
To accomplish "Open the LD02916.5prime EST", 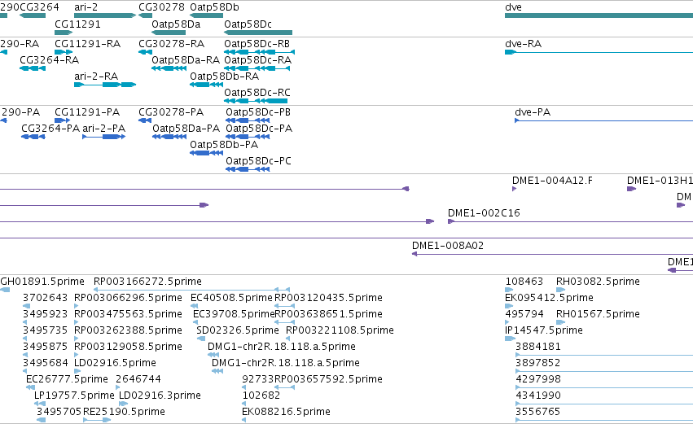I will (x=115, y=363).
